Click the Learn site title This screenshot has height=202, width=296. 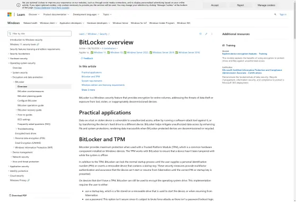[x=21, y=14]
